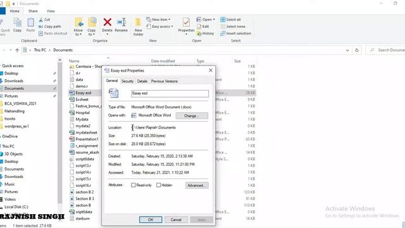
Task: Expand the Easy access dropdown
Action: point(172,27)
